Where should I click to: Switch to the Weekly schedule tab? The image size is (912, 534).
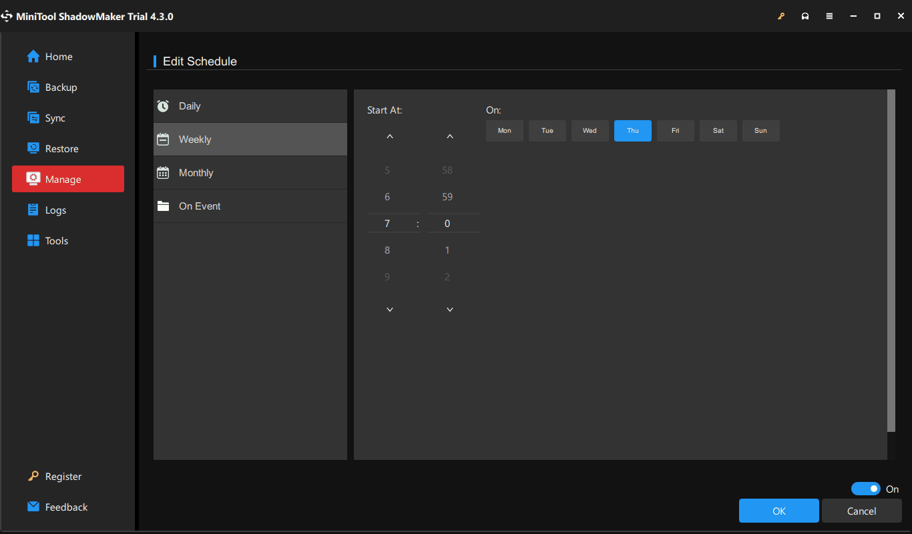pyautogui.click(x=250, y=140)
